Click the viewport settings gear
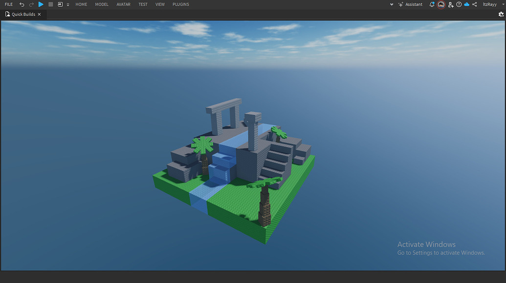 coord(502,15)
